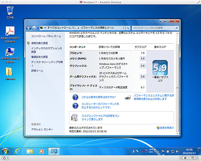Click the プロセッサ subscore 7.5
201x161 pixels.
coord(143,53)
